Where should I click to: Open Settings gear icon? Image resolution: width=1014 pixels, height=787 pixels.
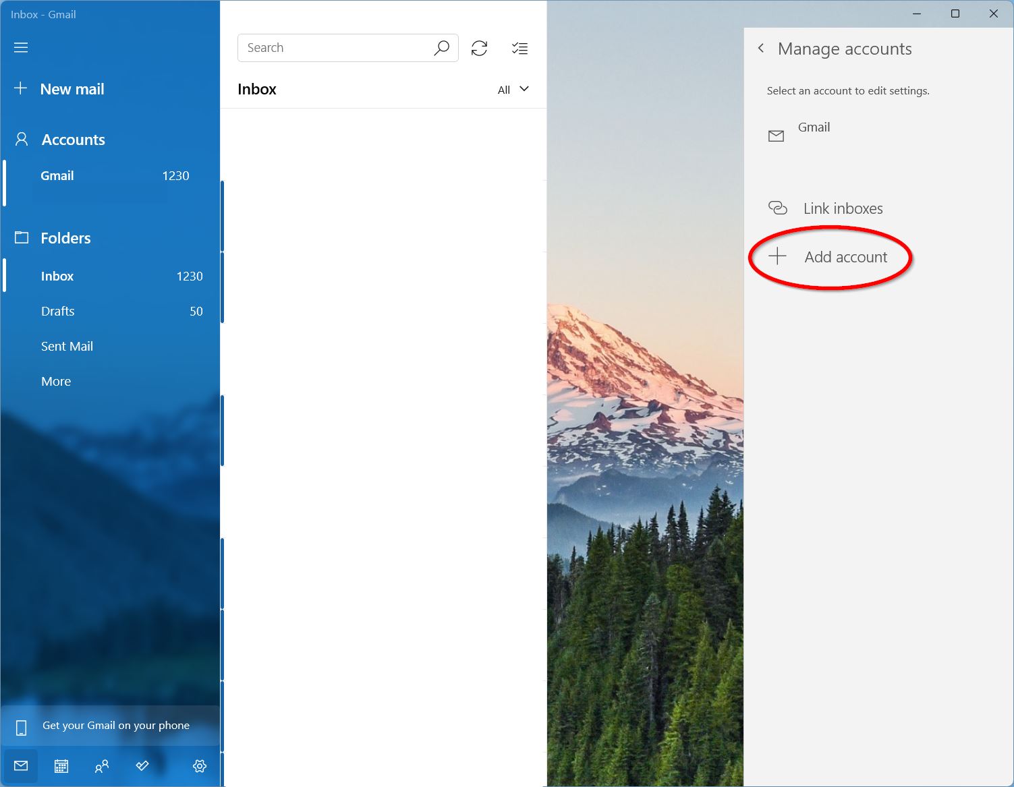point(200,766)
